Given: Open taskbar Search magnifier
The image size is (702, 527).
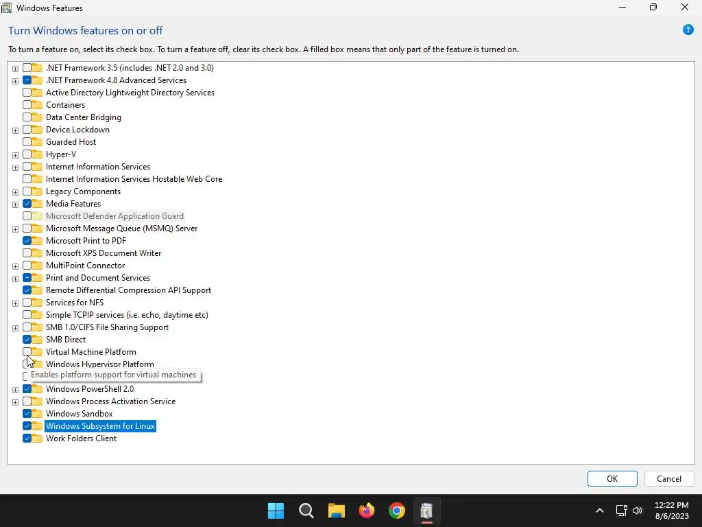Looking at the screenshot, I should (x=306, y=511).
